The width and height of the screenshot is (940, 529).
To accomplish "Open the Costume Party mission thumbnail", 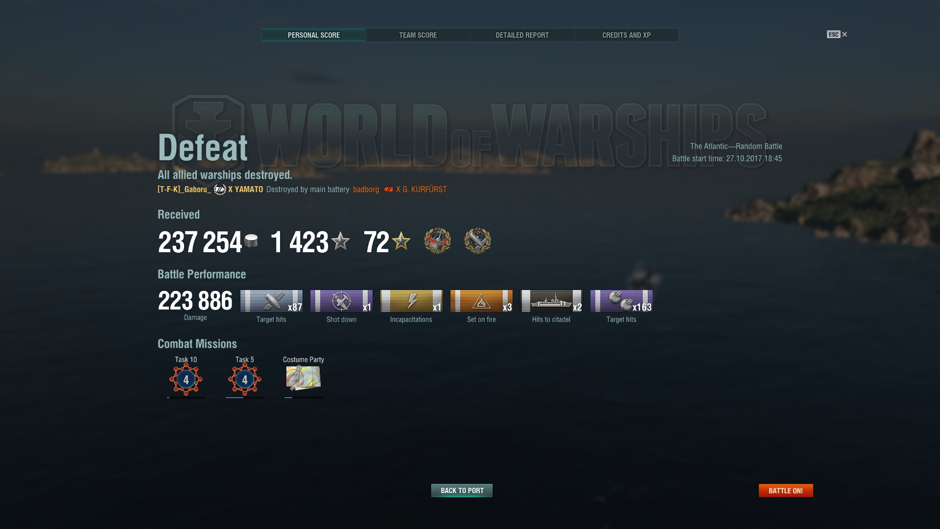I will click(x=304, y=378).
